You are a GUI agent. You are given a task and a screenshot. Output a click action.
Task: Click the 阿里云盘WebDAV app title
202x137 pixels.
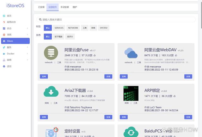160,50
